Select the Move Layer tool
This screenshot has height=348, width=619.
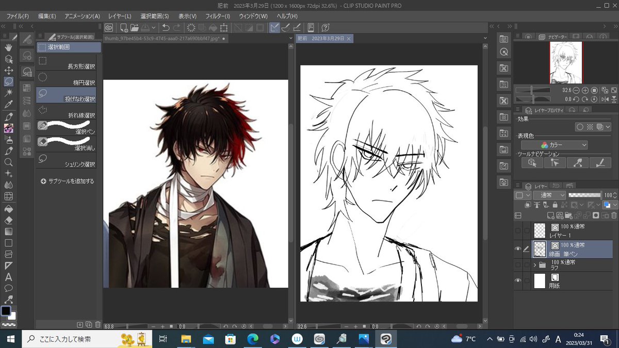point(9,70)
